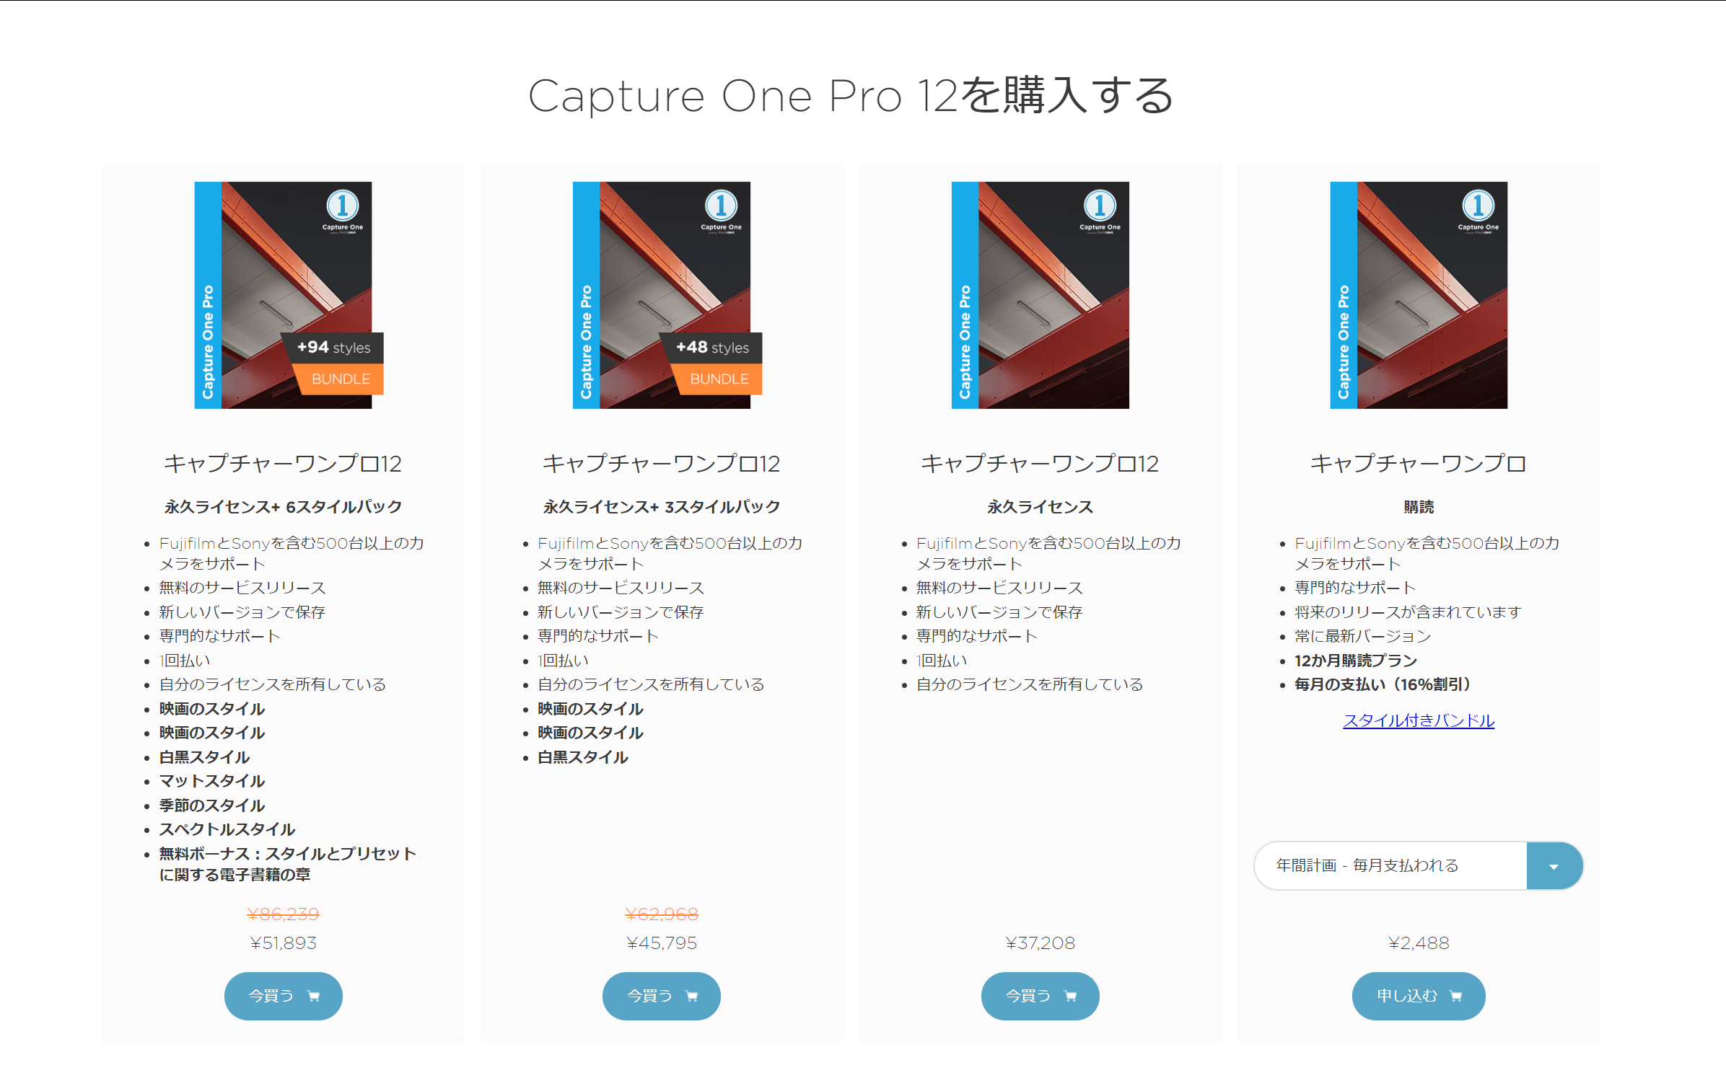The image size is (1726, 1081).
Task: Click the 購読 subscription product box image
Action: 1419,295
